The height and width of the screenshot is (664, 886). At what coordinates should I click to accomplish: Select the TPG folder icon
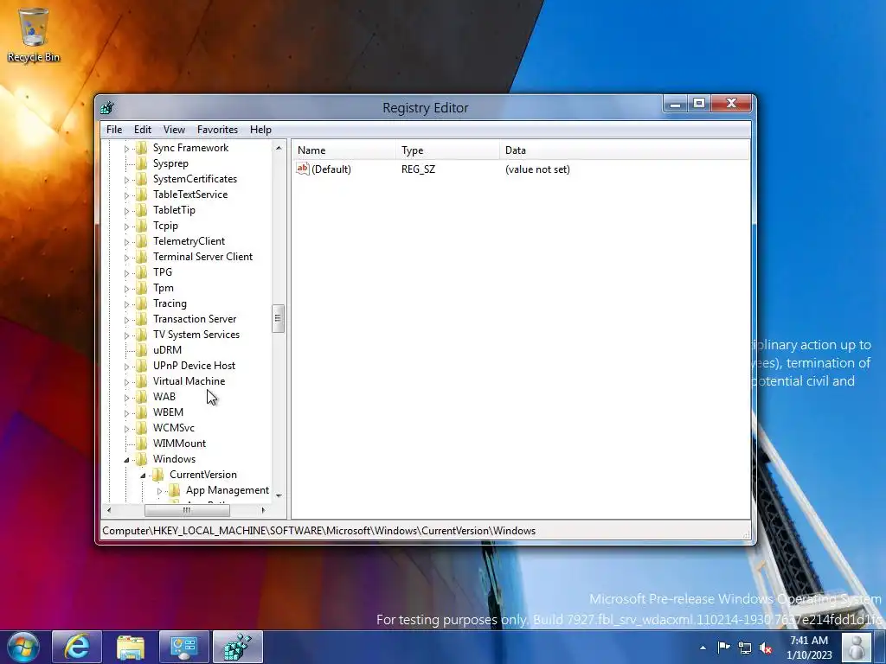pos(142,272)
